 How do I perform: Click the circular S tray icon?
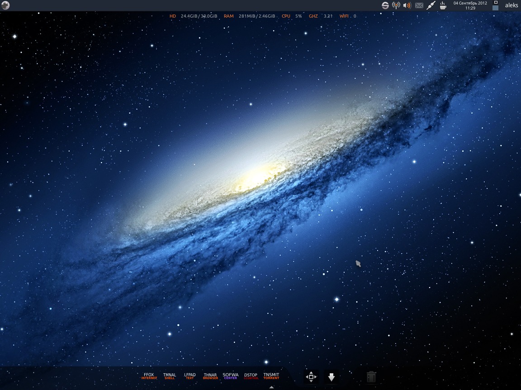(x=385, y=5)
